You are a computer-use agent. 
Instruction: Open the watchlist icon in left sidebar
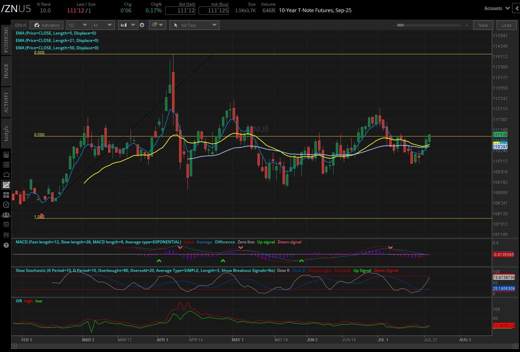[6, 164]
